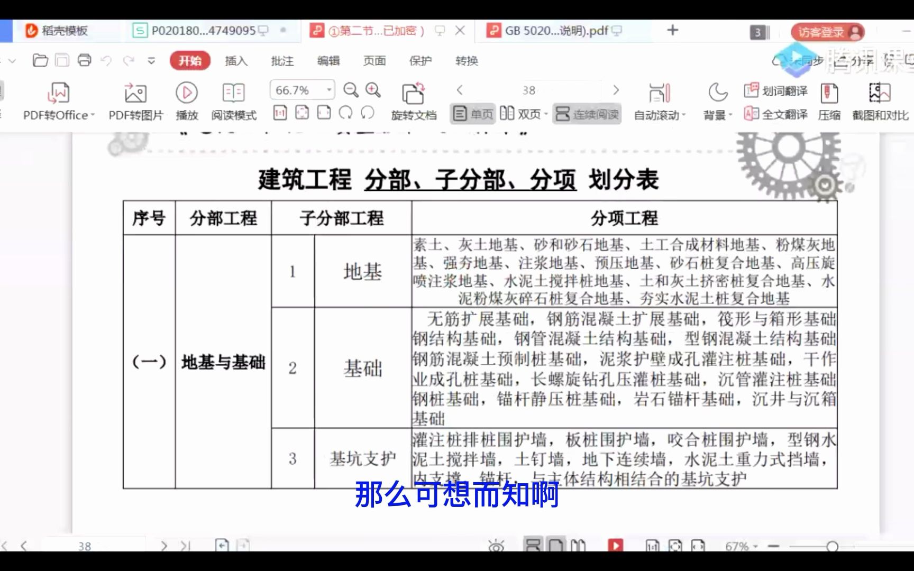Open the 压缩 PDF compress tool

[x=829, y=100]
